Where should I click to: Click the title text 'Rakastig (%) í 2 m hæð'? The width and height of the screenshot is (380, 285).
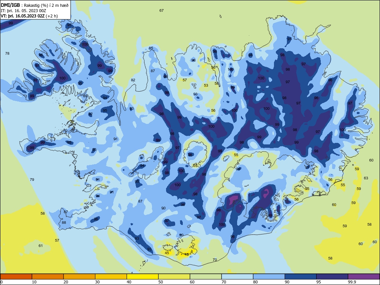pyautogui.click(x=46, y=5)
